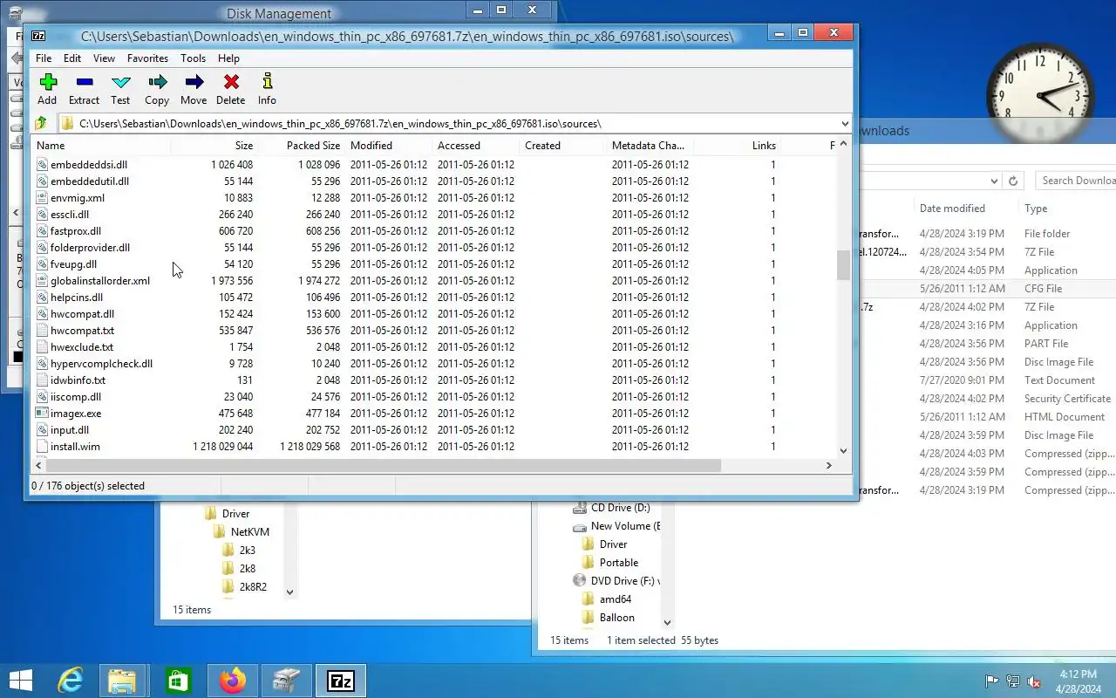This screenshot has width=1116, height=698.
Task: Select the embeddeddsi.dll file icon
Action: 42,165
